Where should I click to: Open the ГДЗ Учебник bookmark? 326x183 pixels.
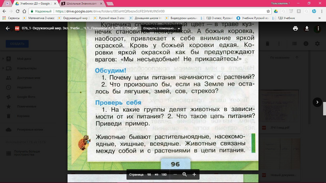(284, 18)
